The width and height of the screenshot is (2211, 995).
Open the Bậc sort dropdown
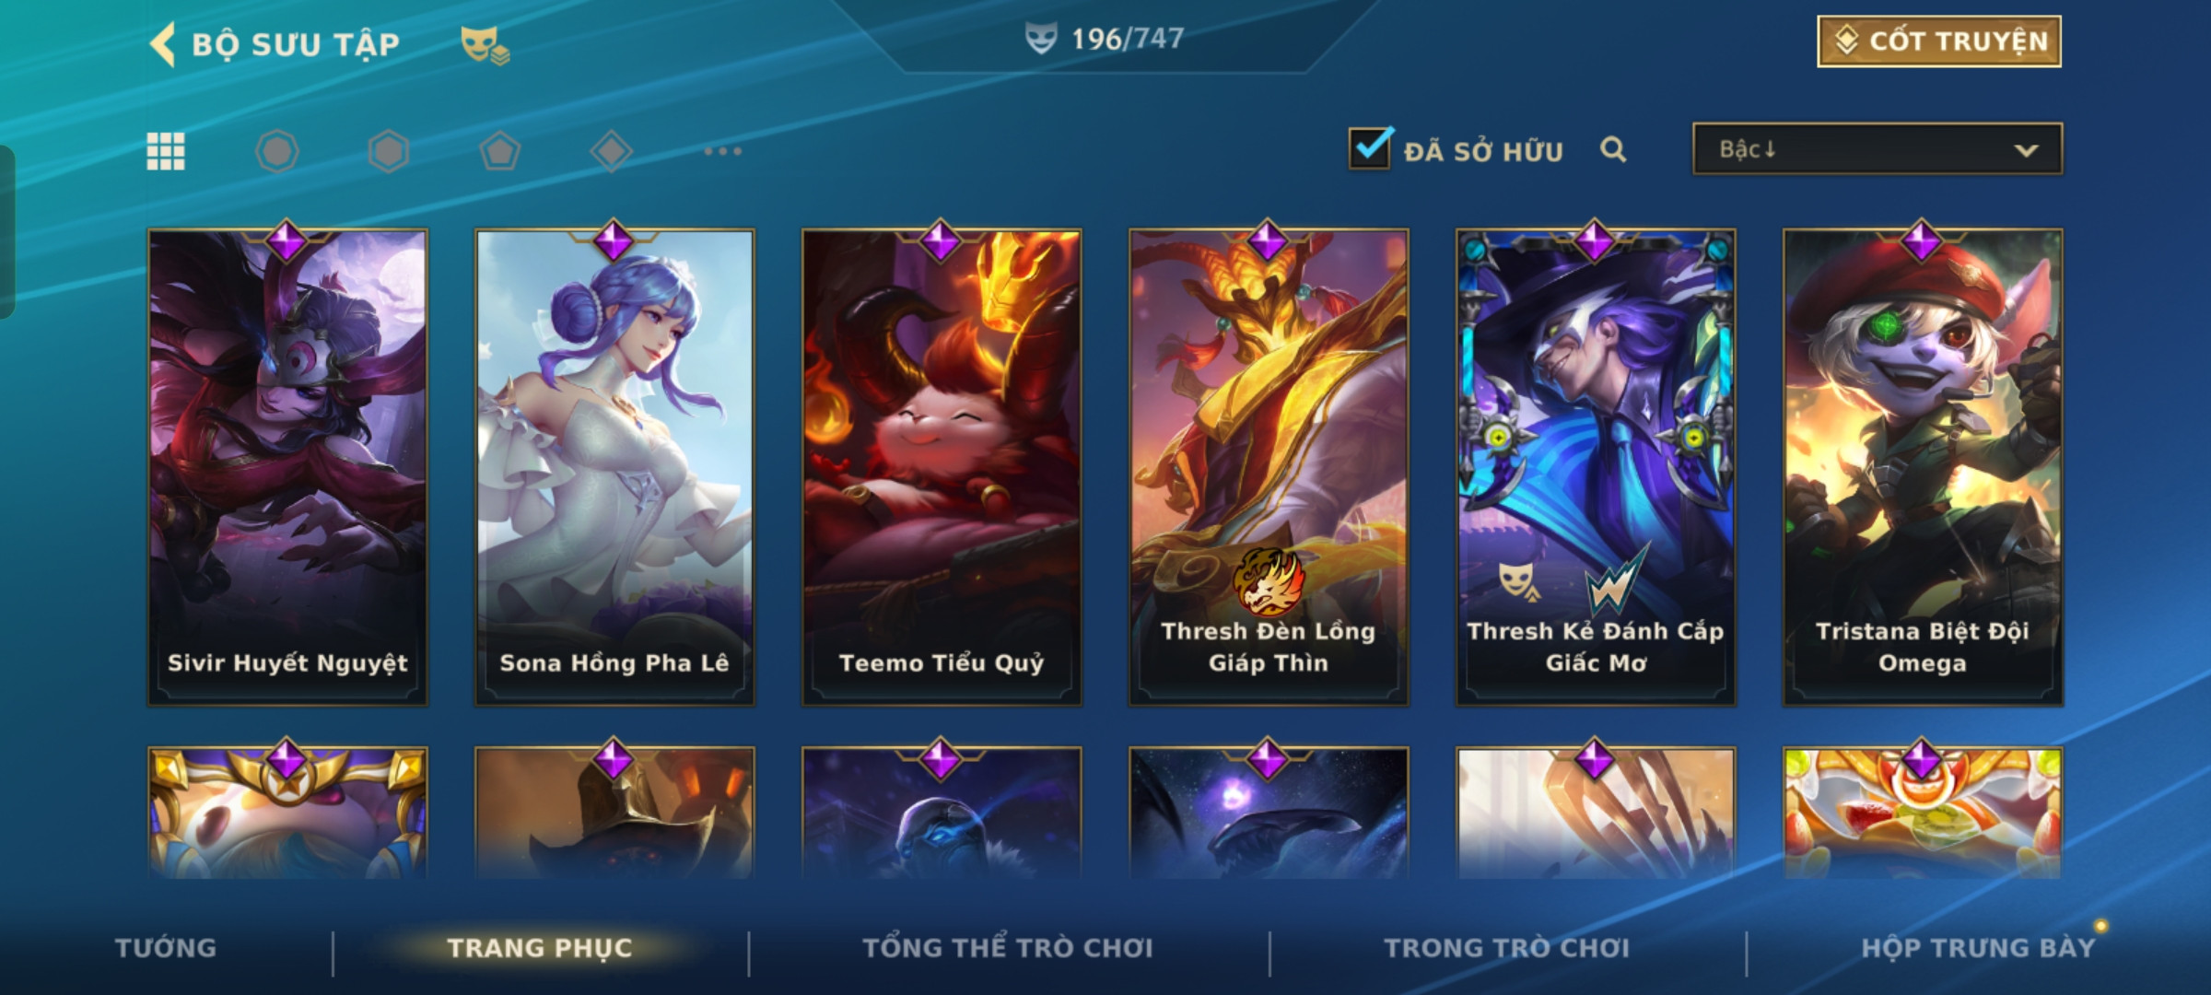click(1878, 149)
